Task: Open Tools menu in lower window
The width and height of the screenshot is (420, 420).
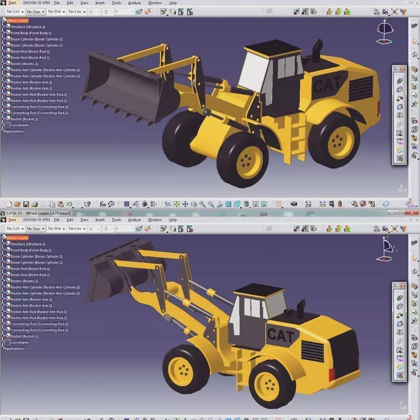Action: point(116,220)
